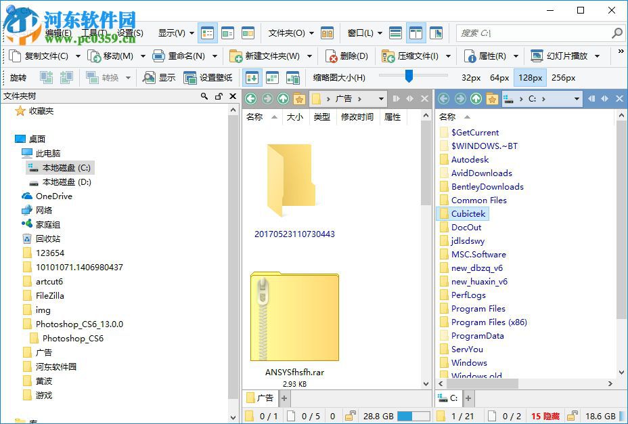Open the 设置(S) menu
Viewport: 628px width, 424px height.
(130, 33)
